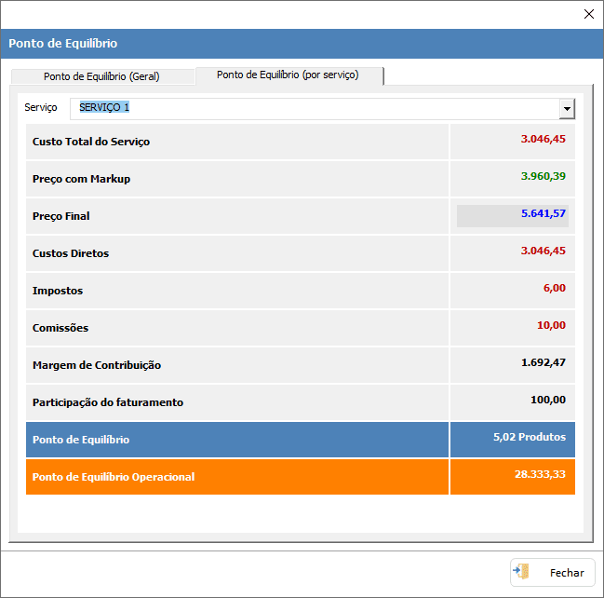Click the Serviço field label
604x598 pixels.
point(40,107)
